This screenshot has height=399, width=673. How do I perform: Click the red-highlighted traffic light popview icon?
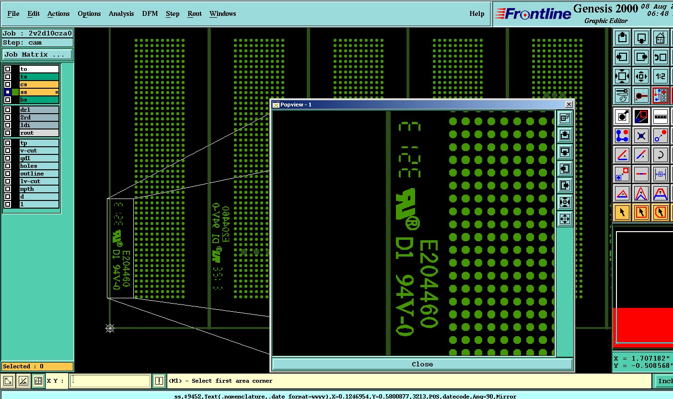(661, 95)
